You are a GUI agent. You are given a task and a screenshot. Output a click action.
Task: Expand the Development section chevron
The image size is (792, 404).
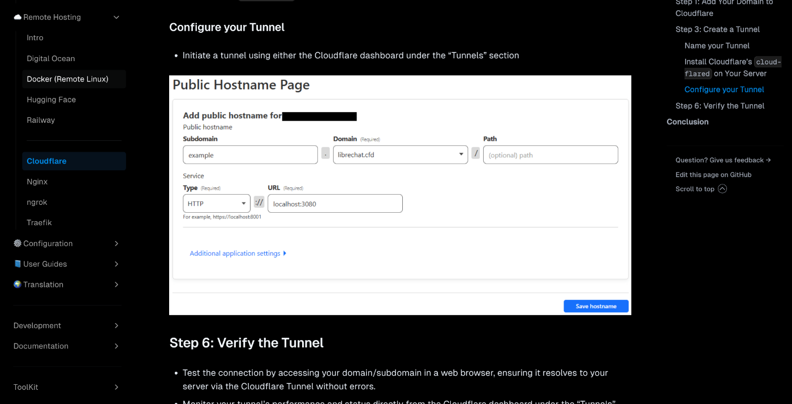pyautogui.click(x=117, y=325)
